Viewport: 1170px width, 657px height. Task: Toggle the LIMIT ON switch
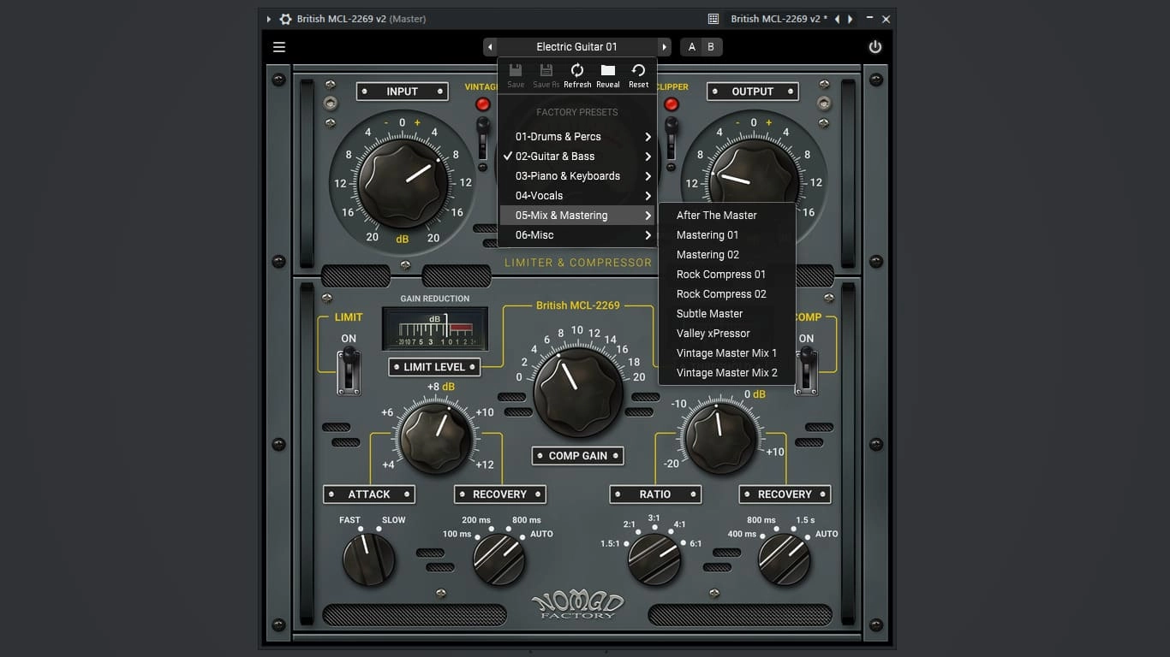tap(349, 372)
